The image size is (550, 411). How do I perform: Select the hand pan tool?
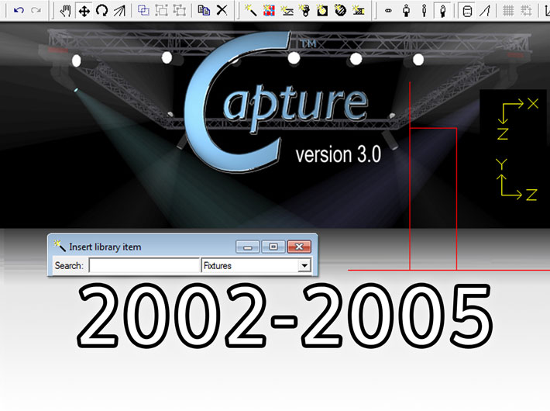tap(65, 11)
